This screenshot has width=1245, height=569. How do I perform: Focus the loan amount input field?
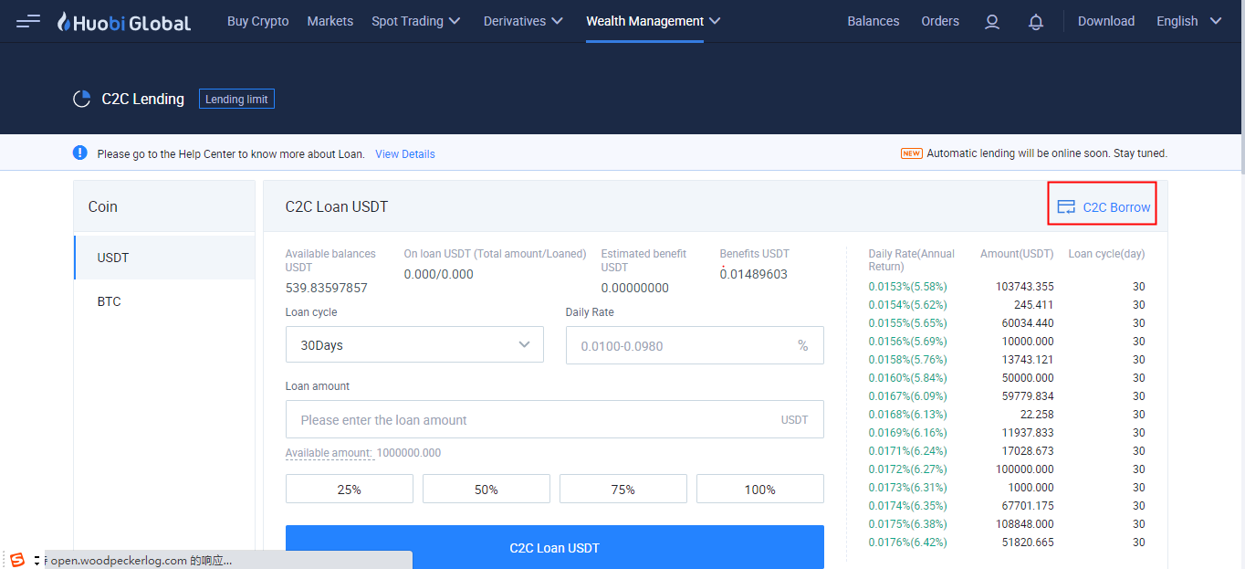click(555, 419)
